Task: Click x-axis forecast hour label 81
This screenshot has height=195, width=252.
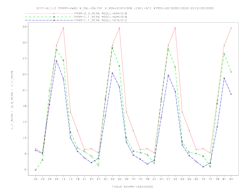Action: (x=224, y=179)
